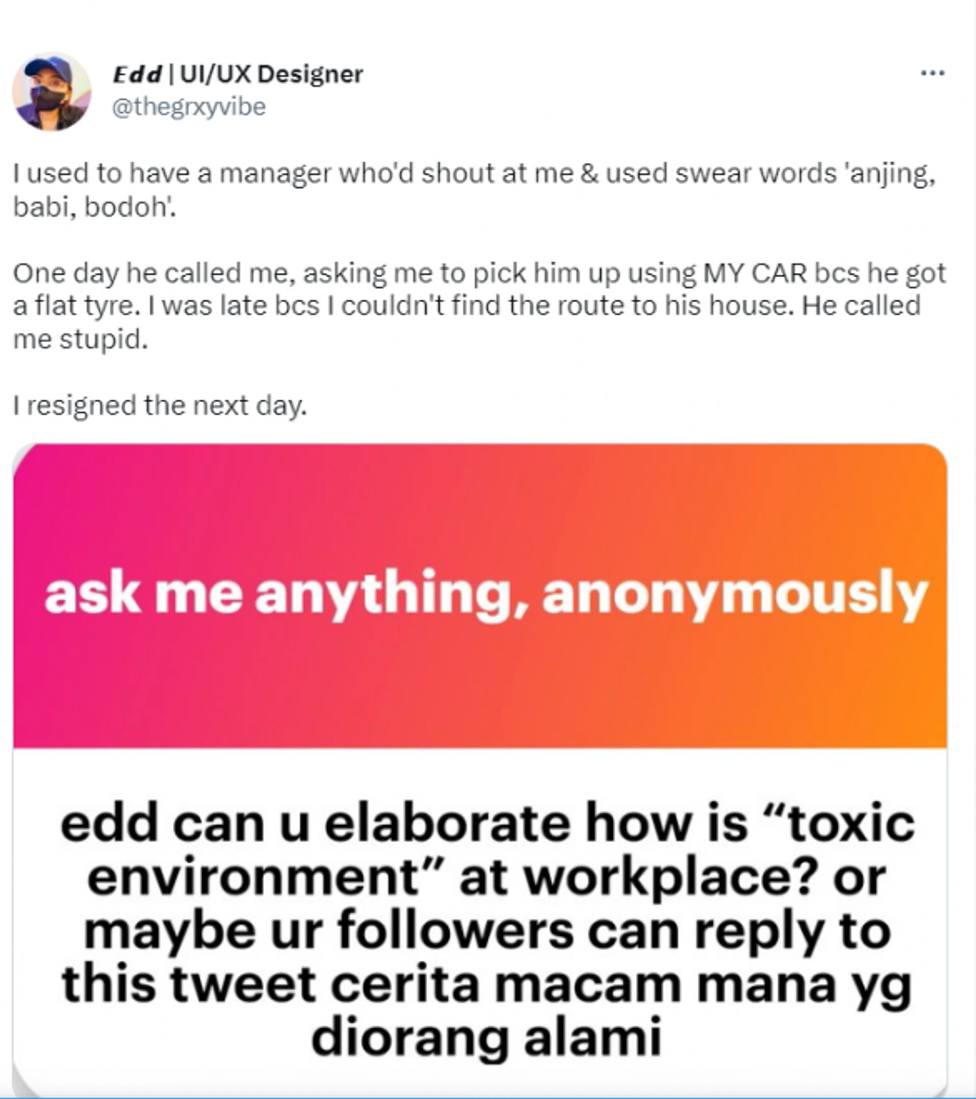Click 'maybe ur followers can reply to' line
This screenshot has height=1099, width=976.
pos(486,931)
